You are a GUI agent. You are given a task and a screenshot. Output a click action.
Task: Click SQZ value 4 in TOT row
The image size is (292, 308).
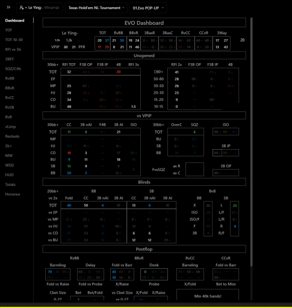[x=194, y=132]
